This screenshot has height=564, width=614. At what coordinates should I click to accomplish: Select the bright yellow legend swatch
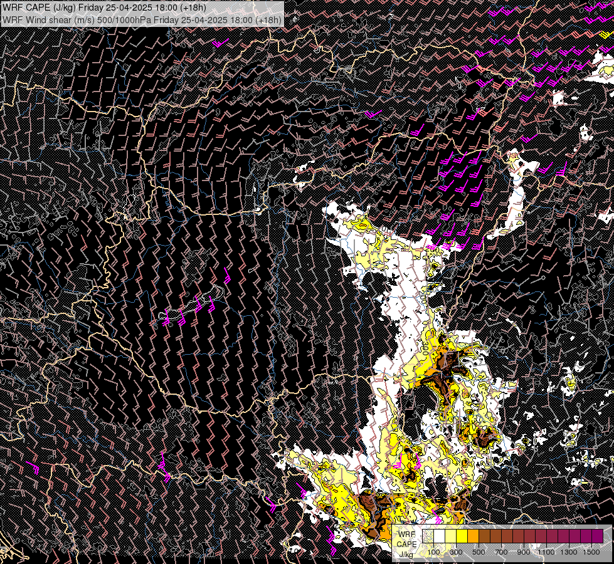click(x=462, y=536)
